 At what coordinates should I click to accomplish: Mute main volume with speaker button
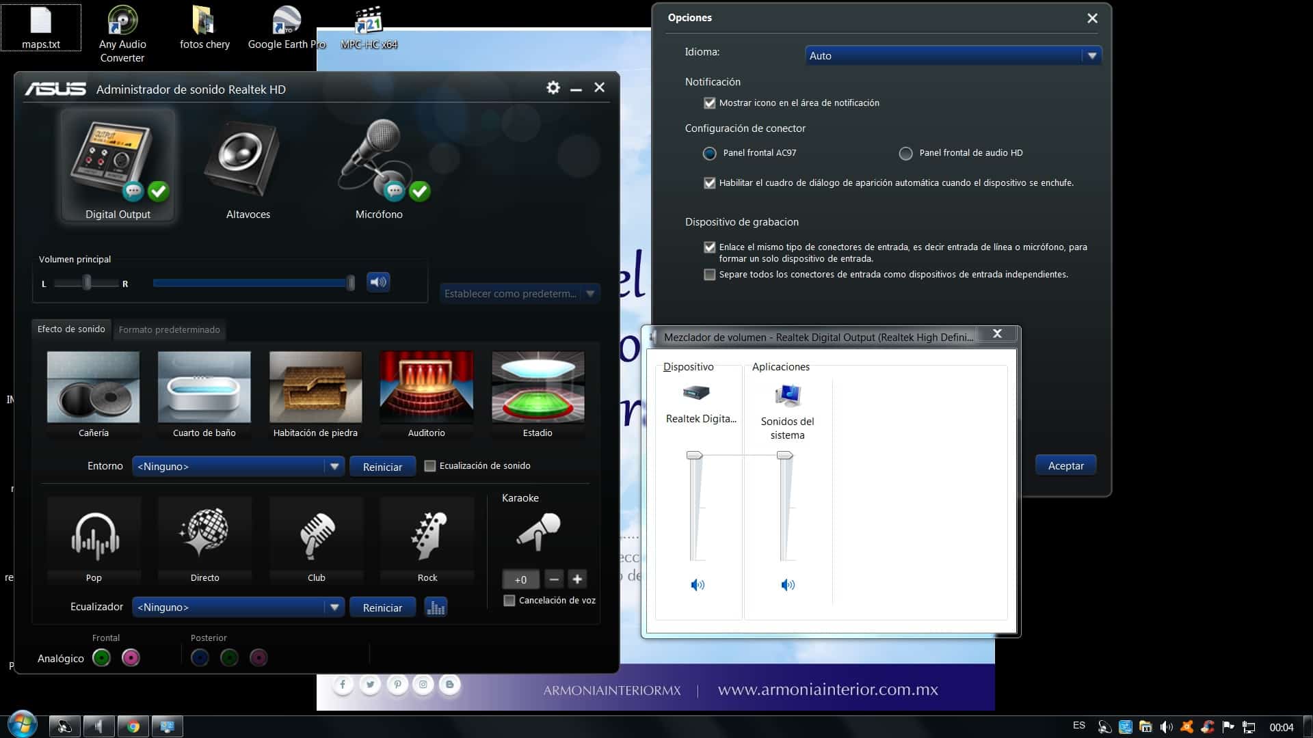(x=378, y=282)
